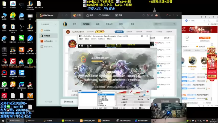Click the WeGame 搜索应用 search field

point(47,24)
